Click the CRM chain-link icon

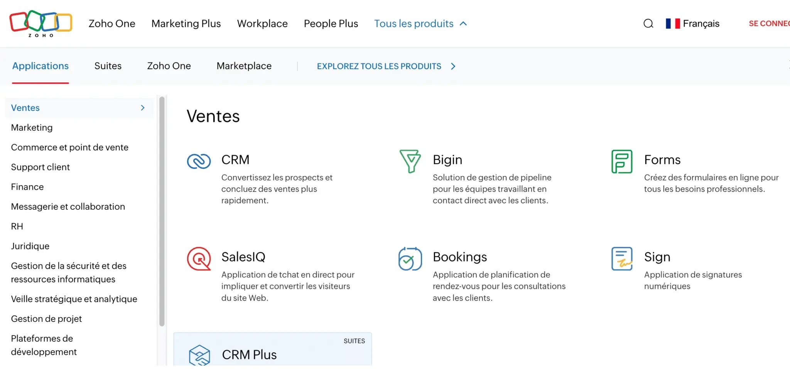(199, 161)
